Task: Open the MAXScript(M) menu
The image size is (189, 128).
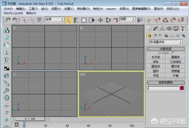Action: click(13, 13)
